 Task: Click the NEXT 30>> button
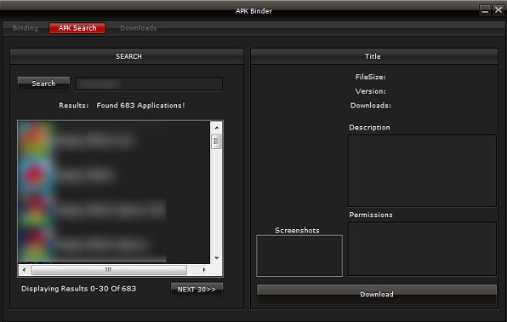197,290
